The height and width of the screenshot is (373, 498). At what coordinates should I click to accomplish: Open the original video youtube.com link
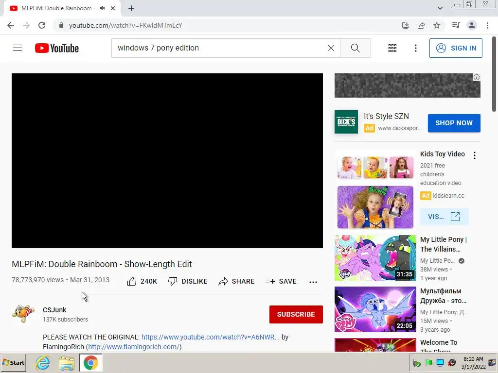(210, 337)
